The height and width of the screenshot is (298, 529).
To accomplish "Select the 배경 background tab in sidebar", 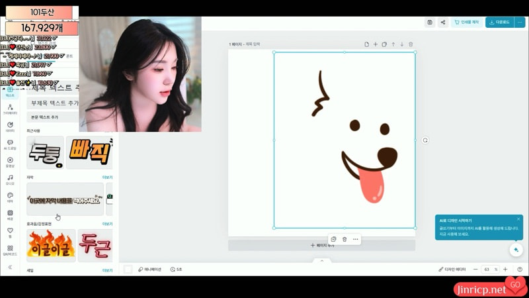I will [x=10, y=215].
